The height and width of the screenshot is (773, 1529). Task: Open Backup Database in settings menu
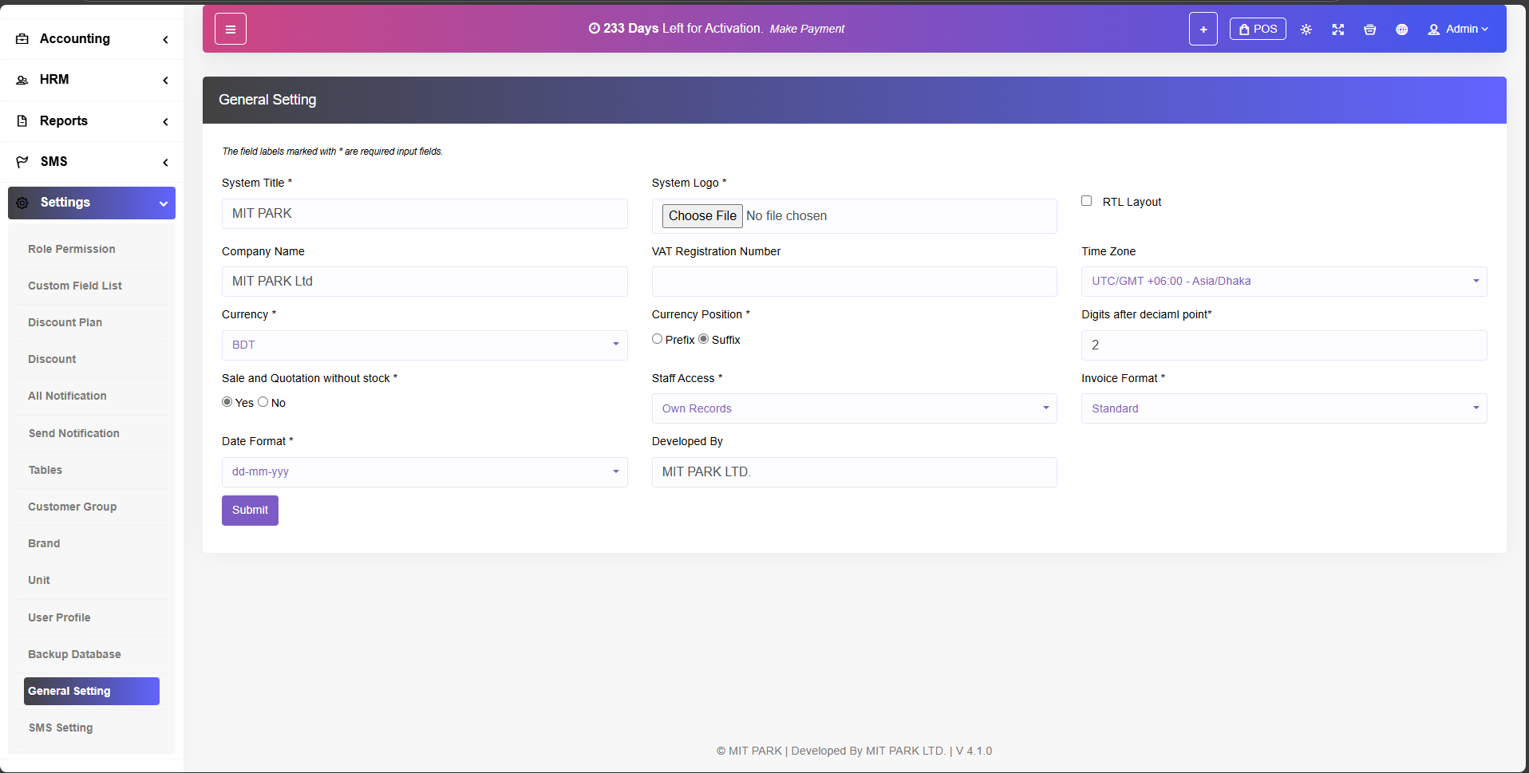point(74,654)
